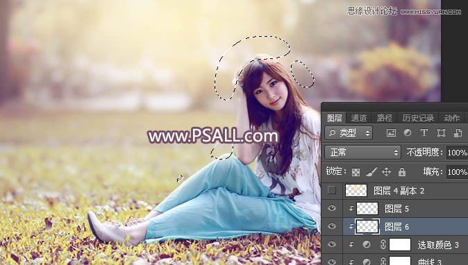
Task: Select thumbnail of 图层 5
Action: coord(367,209)
